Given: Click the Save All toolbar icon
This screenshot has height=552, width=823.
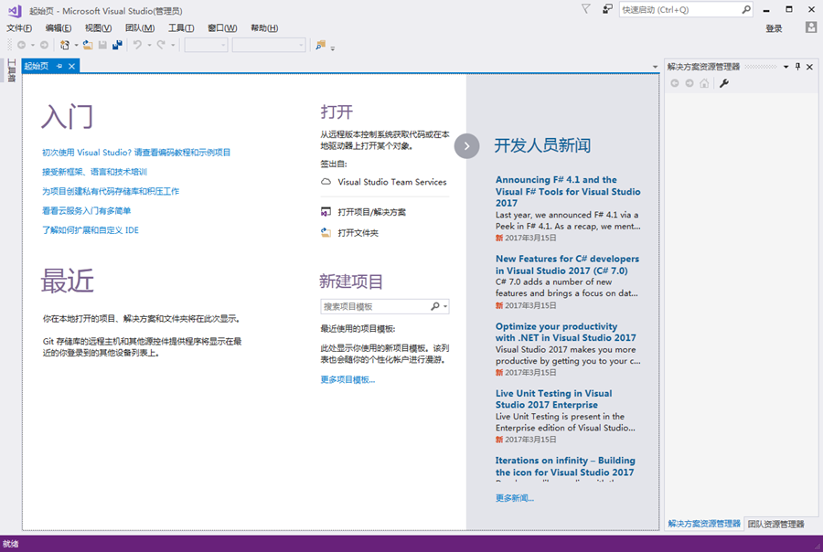Looking at the screenshot, I should 117,45.
